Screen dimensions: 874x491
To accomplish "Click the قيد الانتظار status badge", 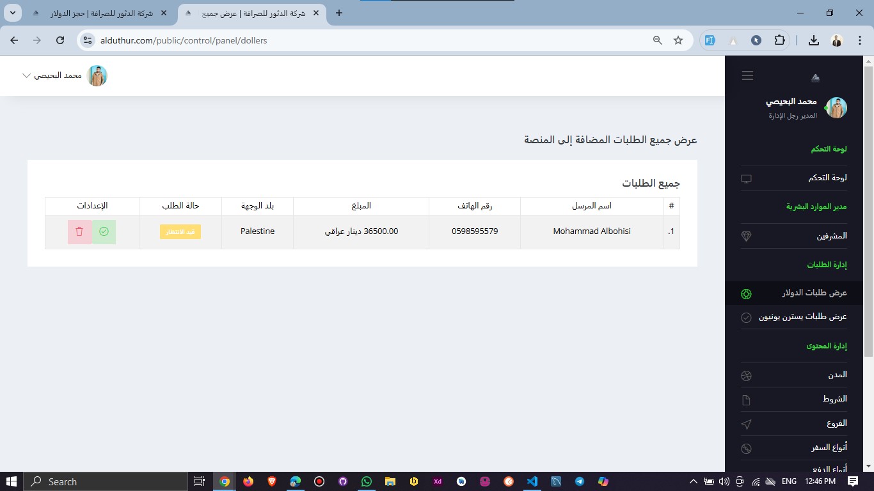I will (x=180, y=231).
